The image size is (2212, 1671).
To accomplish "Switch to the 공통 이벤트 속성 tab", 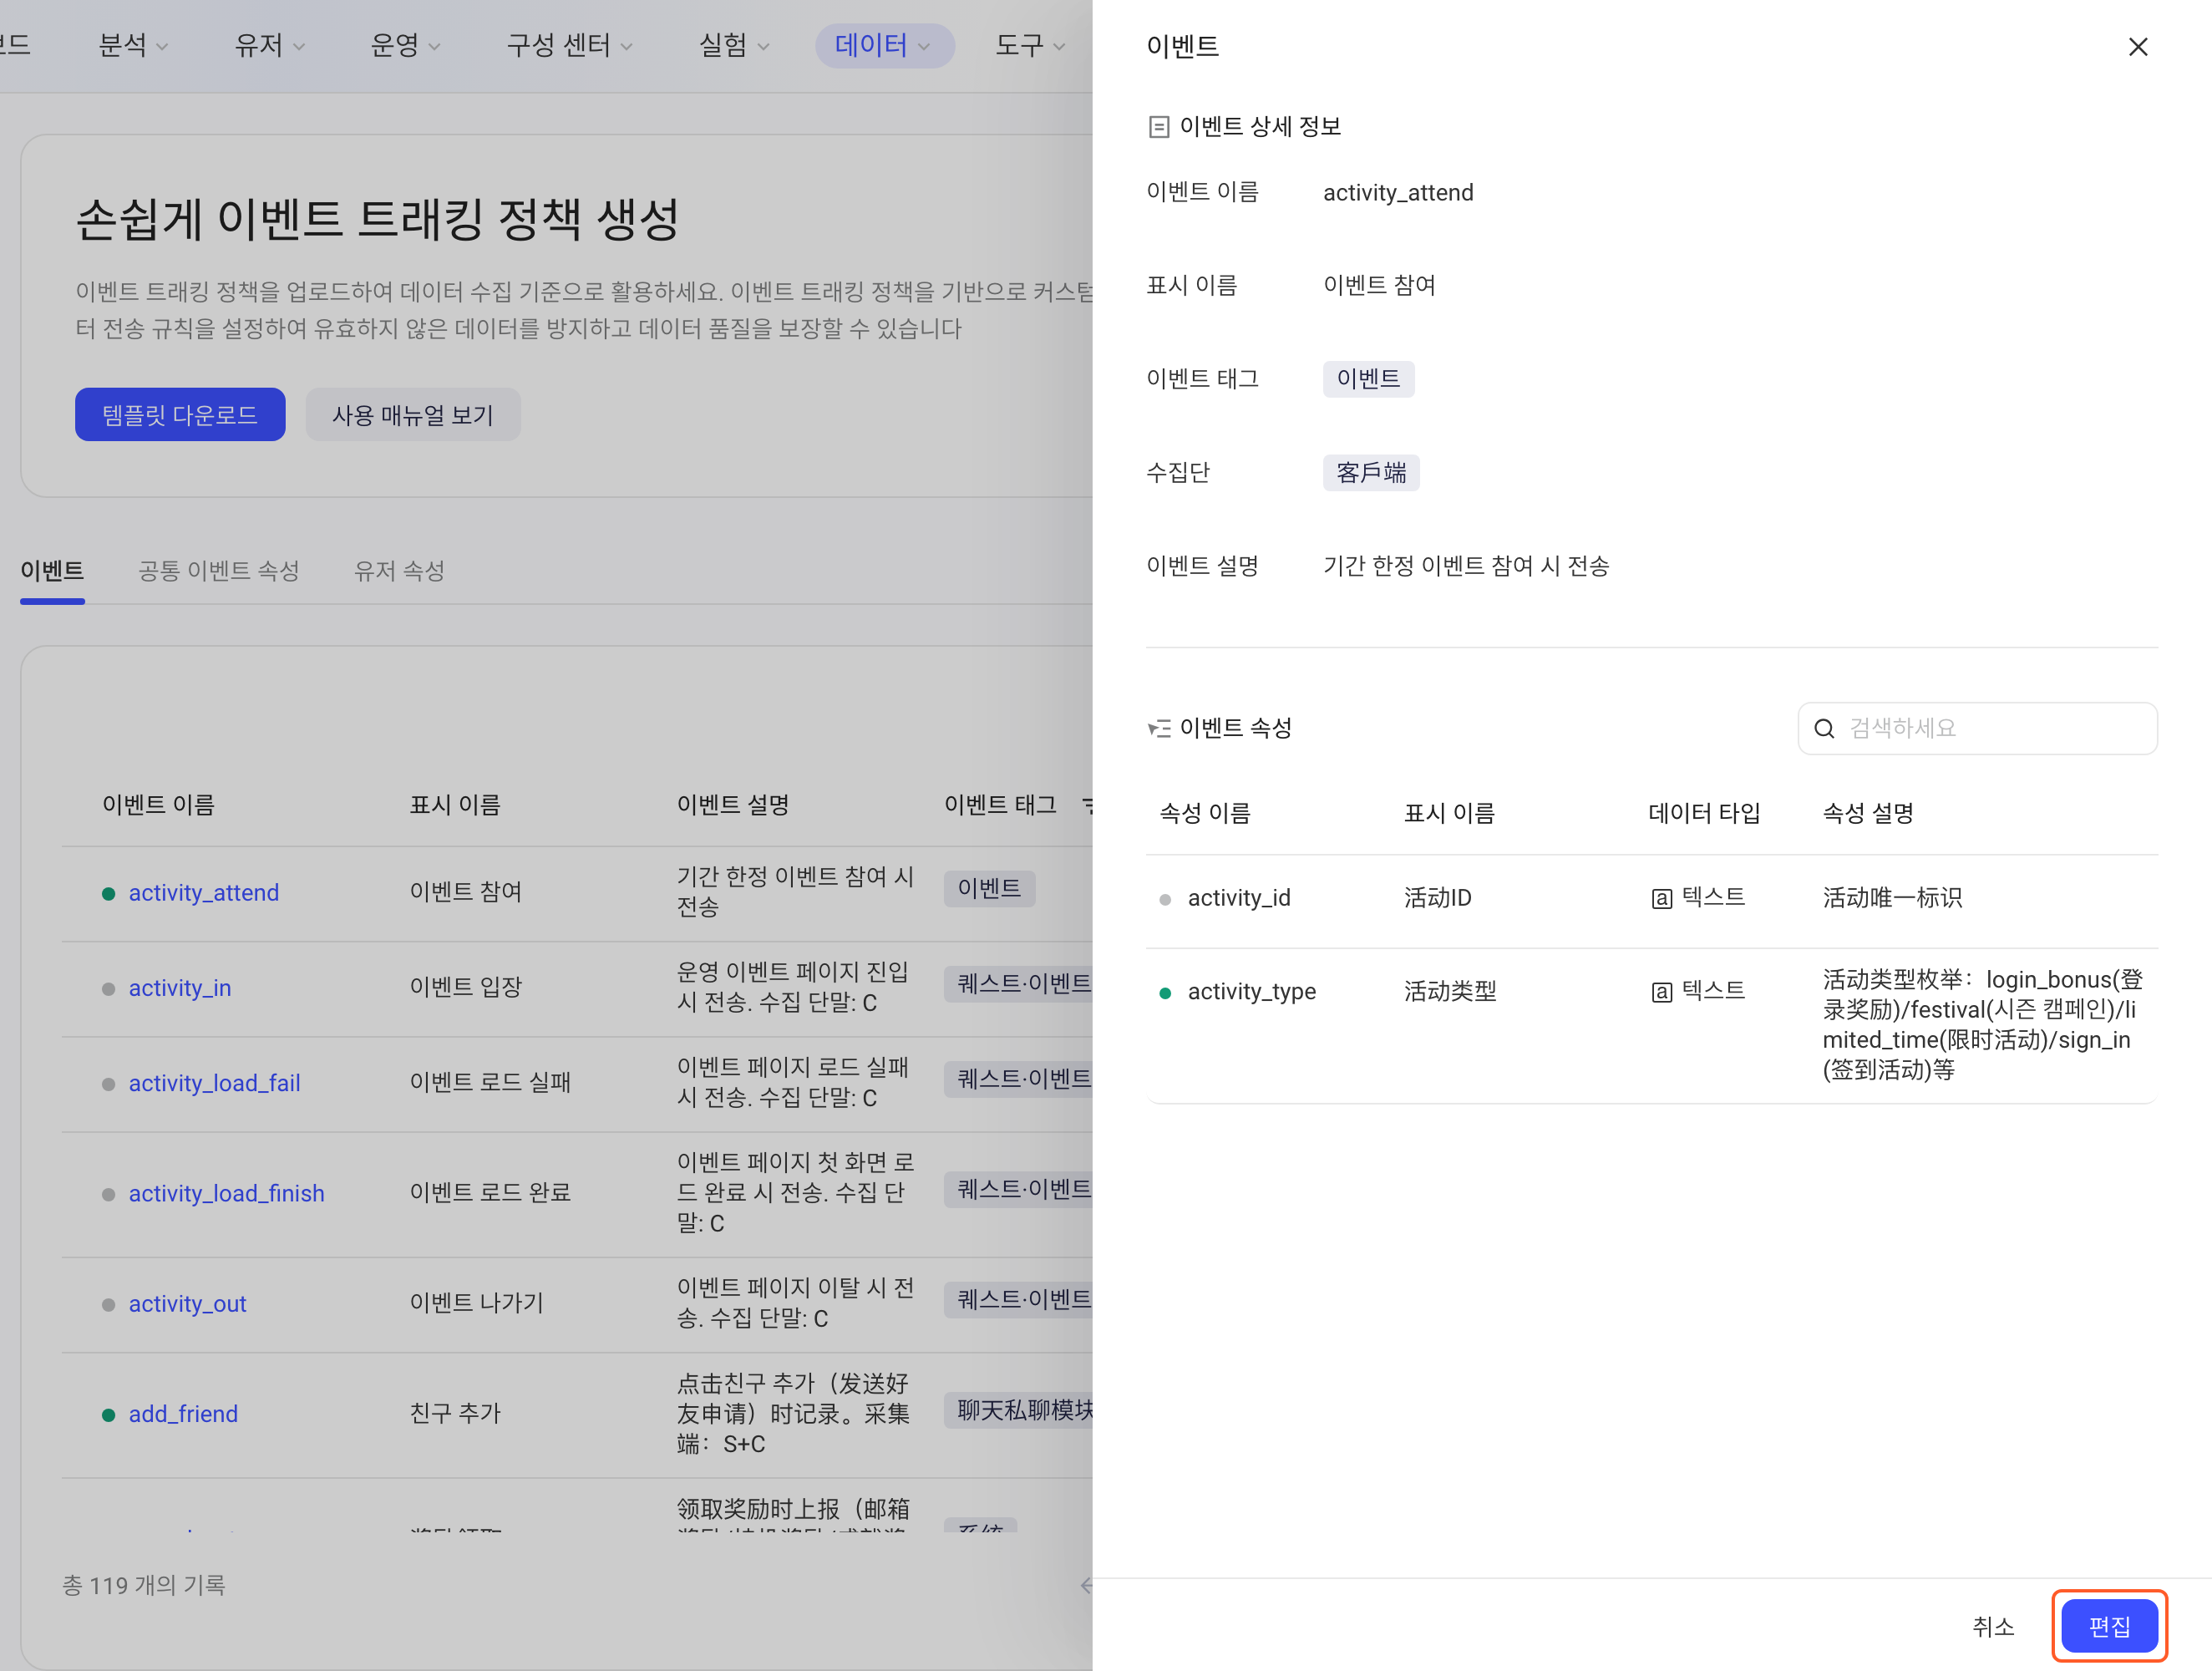I will click(x=218, y=571).
